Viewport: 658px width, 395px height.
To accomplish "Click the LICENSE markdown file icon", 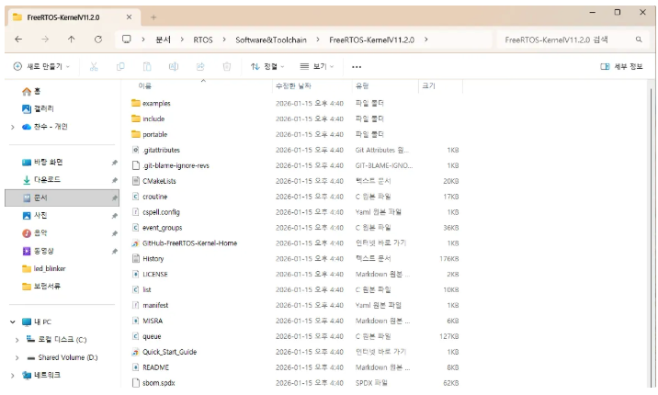I will pyautogui.click(x=135, y=275).
